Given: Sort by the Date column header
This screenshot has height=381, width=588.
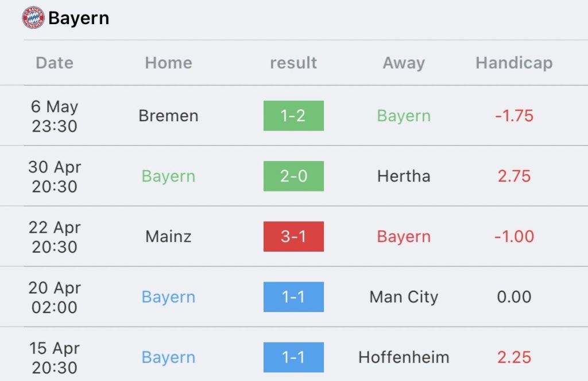Looking at the screenshot, I should [x=55, y=63].
